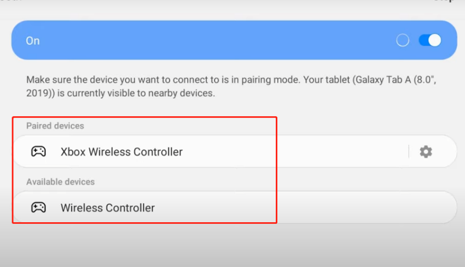Tap the "On" status label
This screenshot has width=465, height=267.
click(x=33, y=41)
